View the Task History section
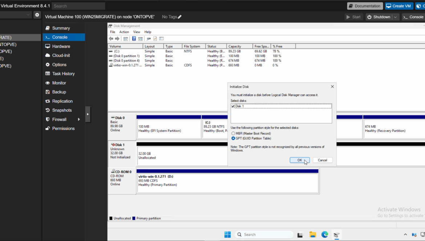Image resolution: width=425 pixels, height=241 pixels. [x=64, y=74]
